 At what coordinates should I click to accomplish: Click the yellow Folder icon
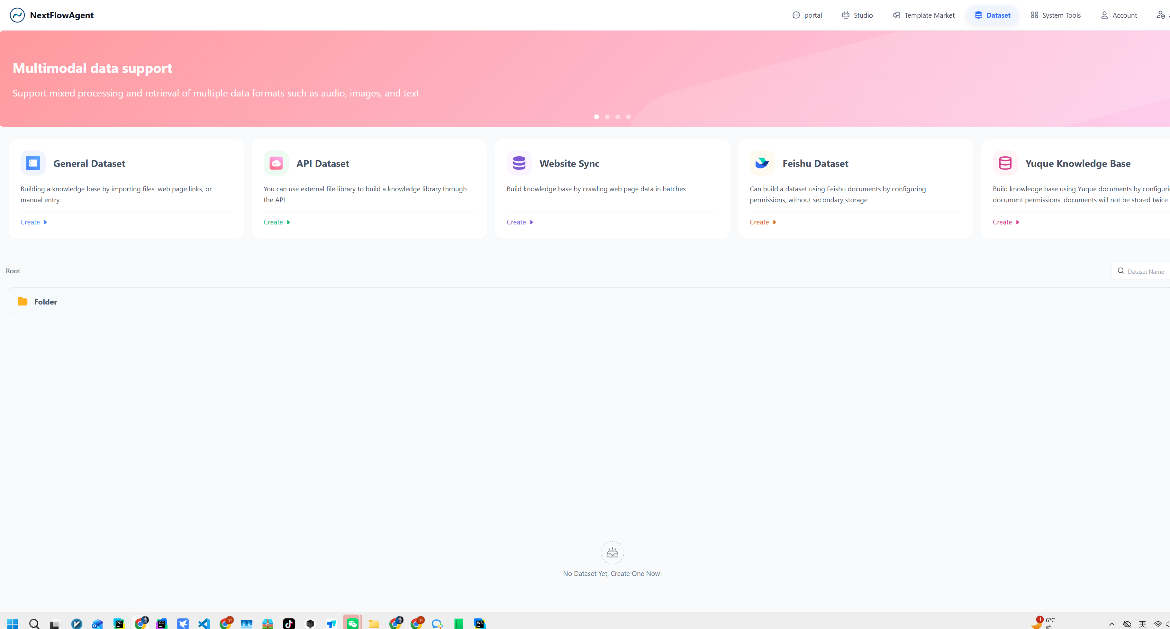(x=22, y=302)
